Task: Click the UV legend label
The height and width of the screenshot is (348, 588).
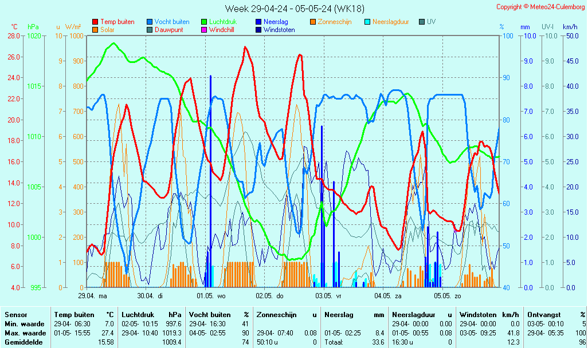Action: (x=431, y=22)
